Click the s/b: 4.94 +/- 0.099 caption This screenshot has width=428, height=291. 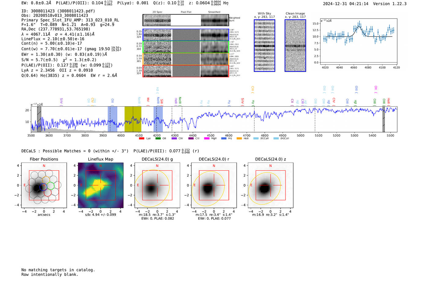[101, 215]
